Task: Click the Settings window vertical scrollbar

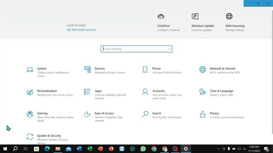Action: coord(272,72)
